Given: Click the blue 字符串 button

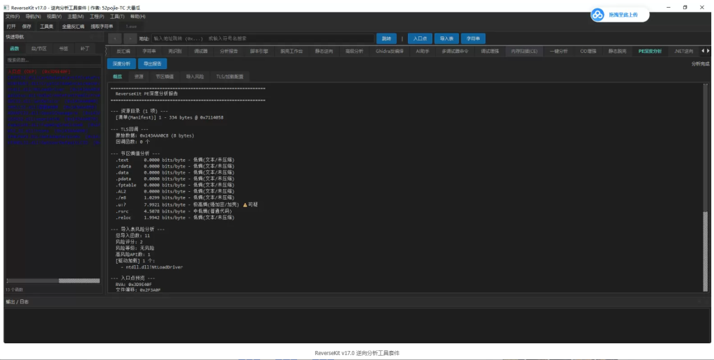Looking at the screenshot, I should tap(473, 39).
